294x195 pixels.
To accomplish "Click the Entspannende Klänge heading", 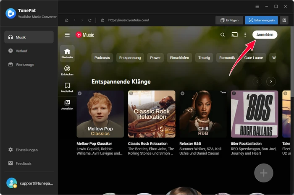I will [x=121, y=82].
